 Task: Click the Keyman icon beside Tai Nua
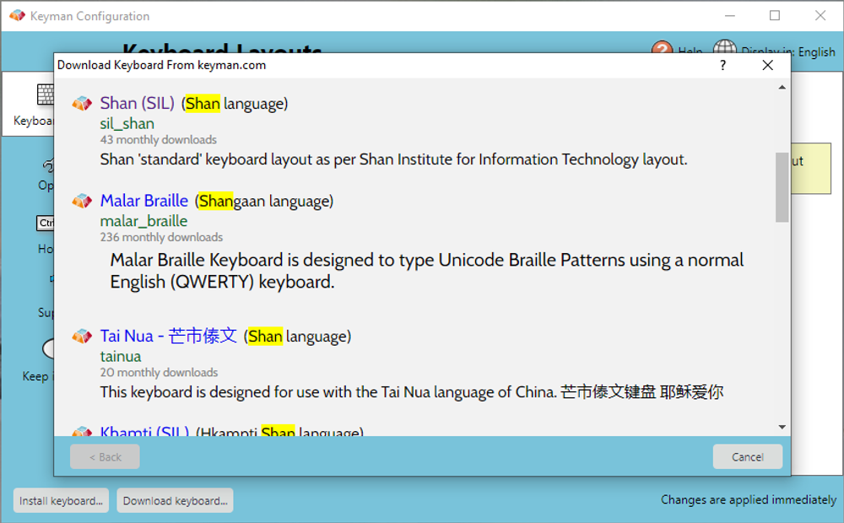(83, 337)
